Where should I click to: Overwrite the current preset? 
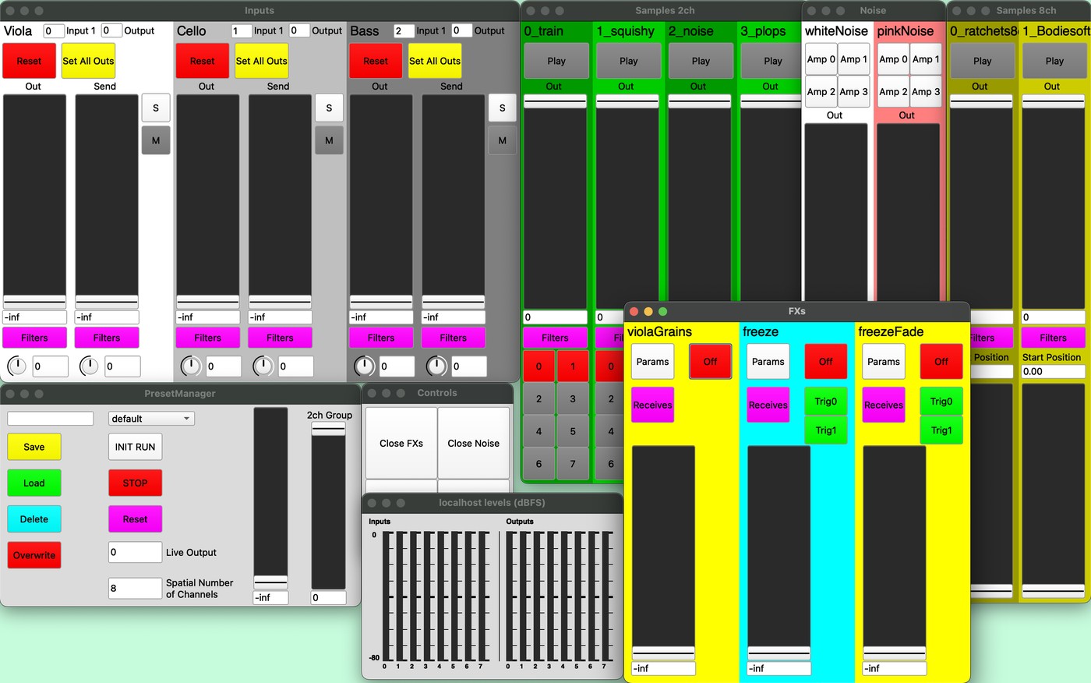click(34, 555)
